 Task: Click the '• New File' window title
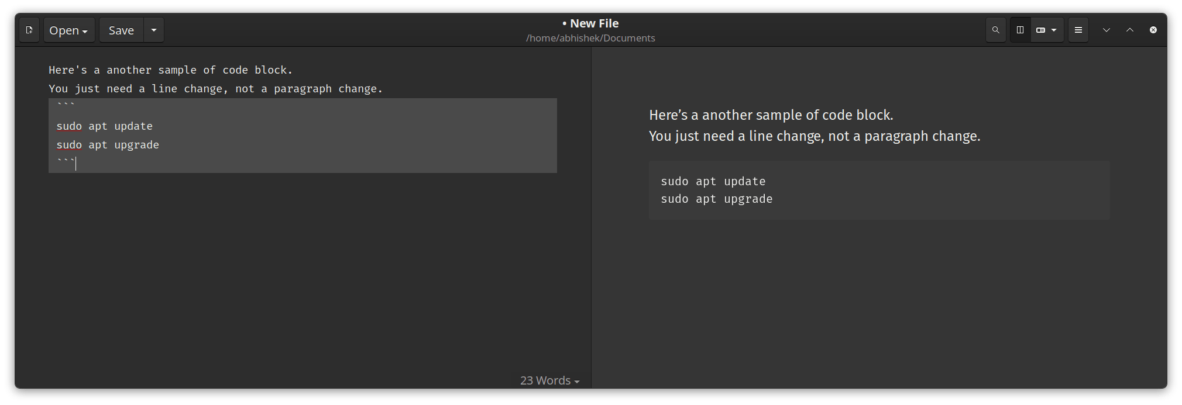(x=590, y=23)
